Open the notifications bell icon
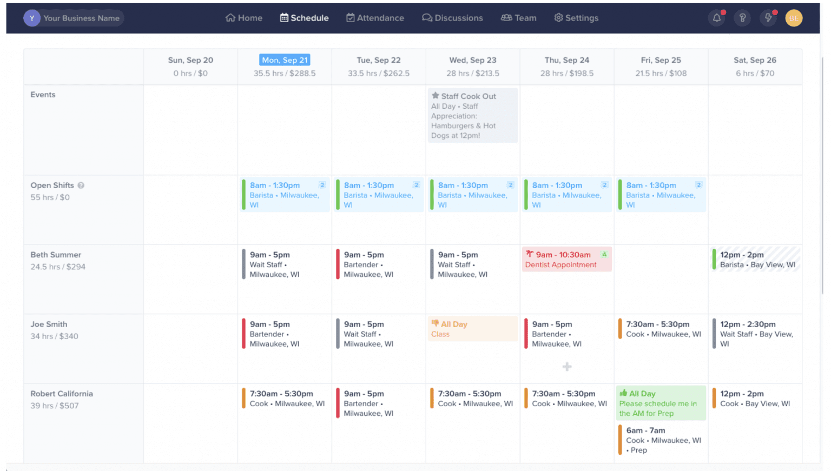This screenshot has width=831, height=471. (x=716, y=18)
